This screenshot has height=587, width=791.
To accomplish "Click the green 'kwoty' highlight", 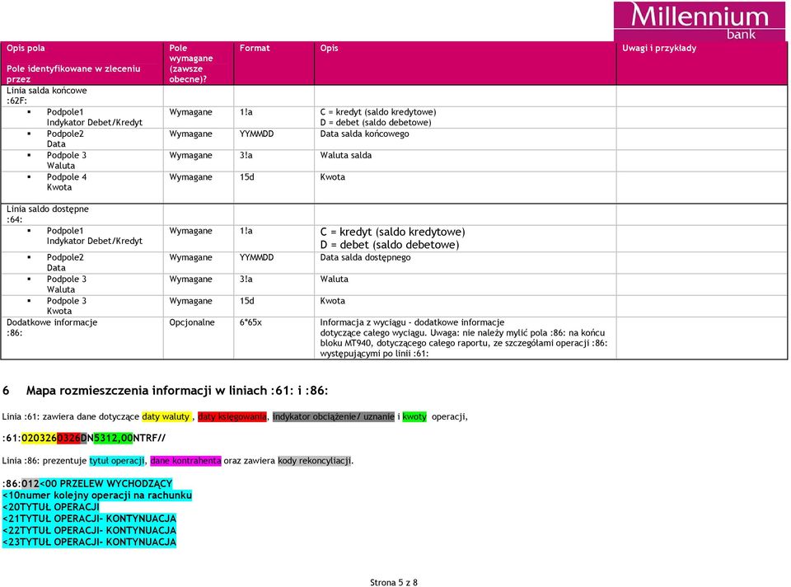I will 414,417.
